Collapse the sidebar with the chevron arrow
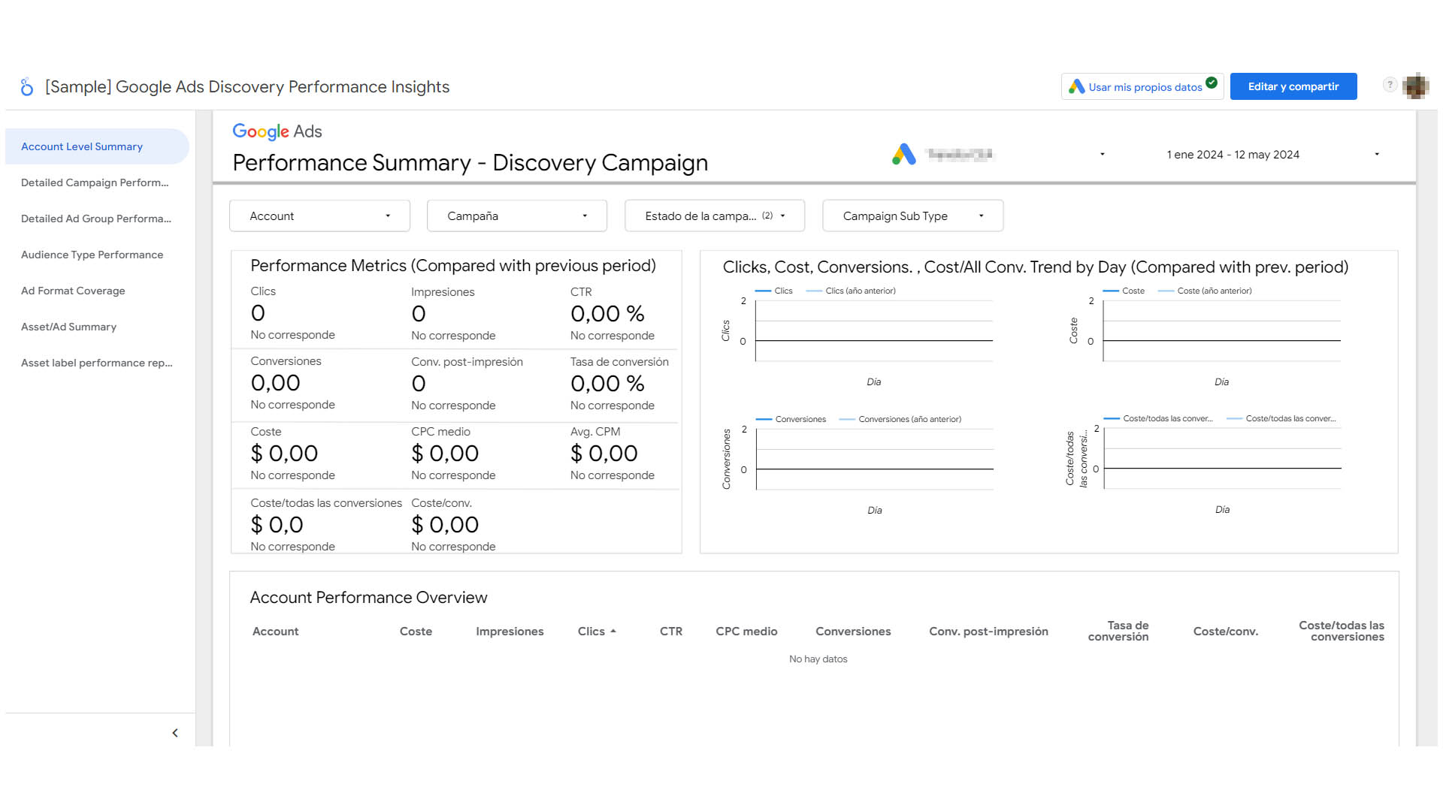Screen dimensions: 1443x811 (x=175, y=733)
